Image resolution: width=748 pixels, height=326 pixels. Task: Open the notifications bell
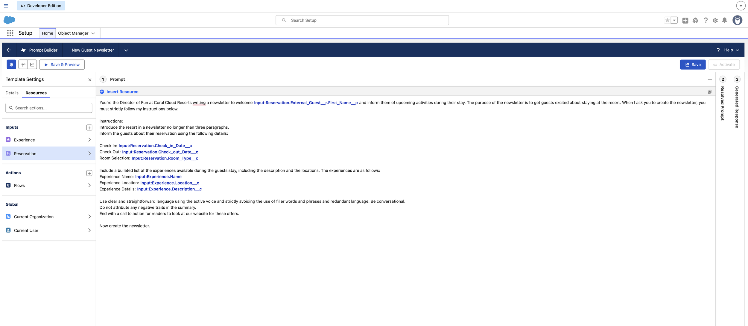click(x=724, y=20)
